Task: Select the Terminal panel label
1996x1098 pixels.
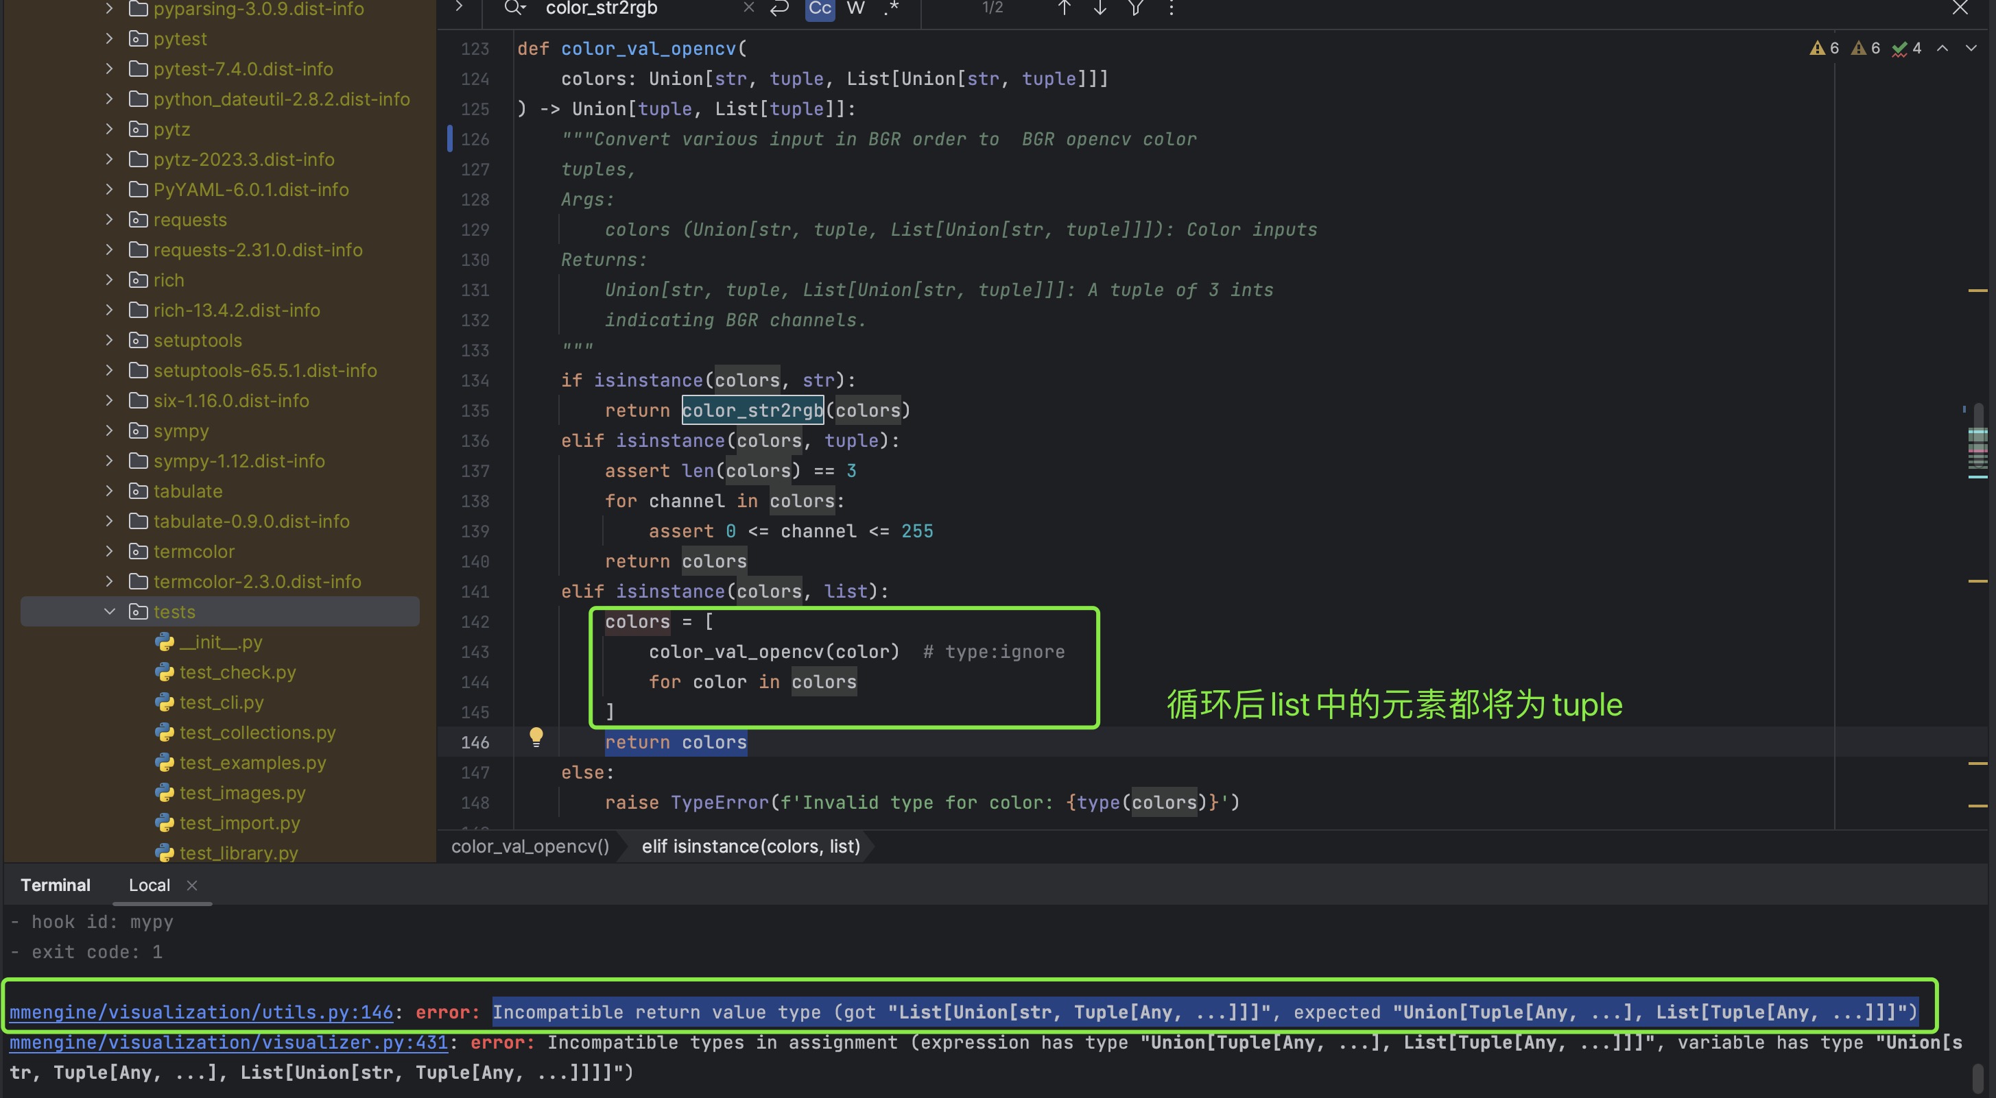Action: (x=55, y=885)
